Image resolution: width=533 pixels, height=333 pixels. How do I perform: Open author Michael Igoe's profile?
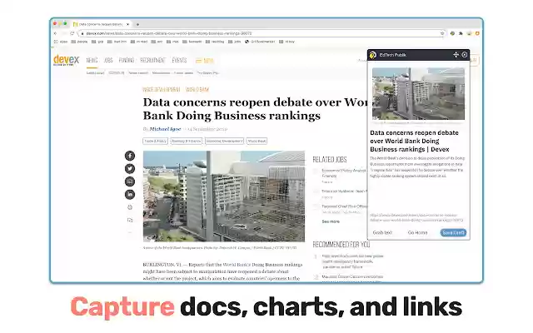(x=165, y=129)
